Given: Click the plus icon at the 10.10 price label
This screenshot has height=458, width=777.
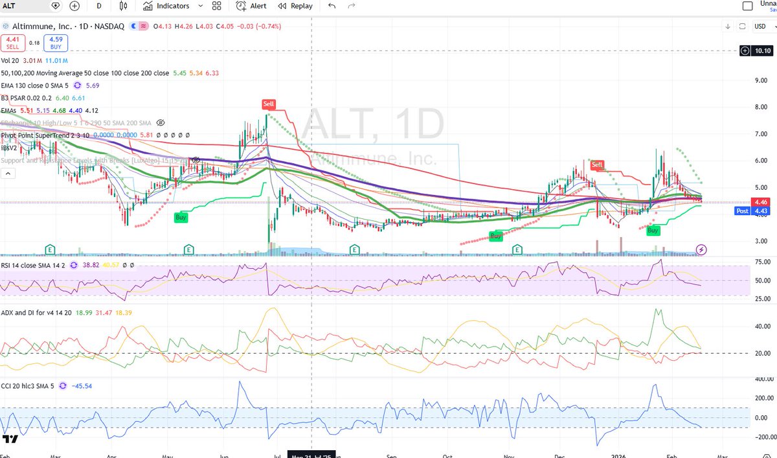Looking at the screenshot, I should click(x=745, y=50).
